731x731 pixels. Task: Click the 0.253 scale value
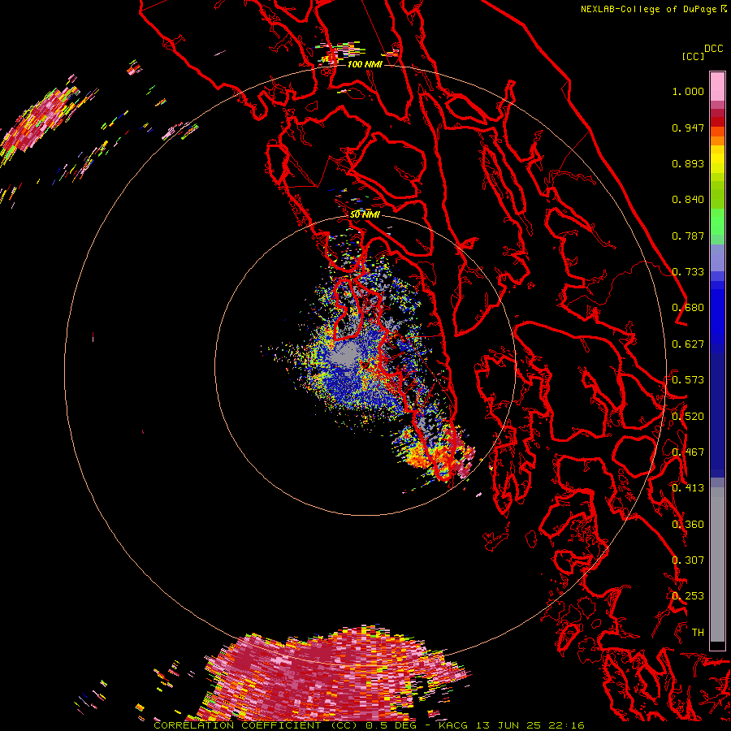[x=688, y=596]
